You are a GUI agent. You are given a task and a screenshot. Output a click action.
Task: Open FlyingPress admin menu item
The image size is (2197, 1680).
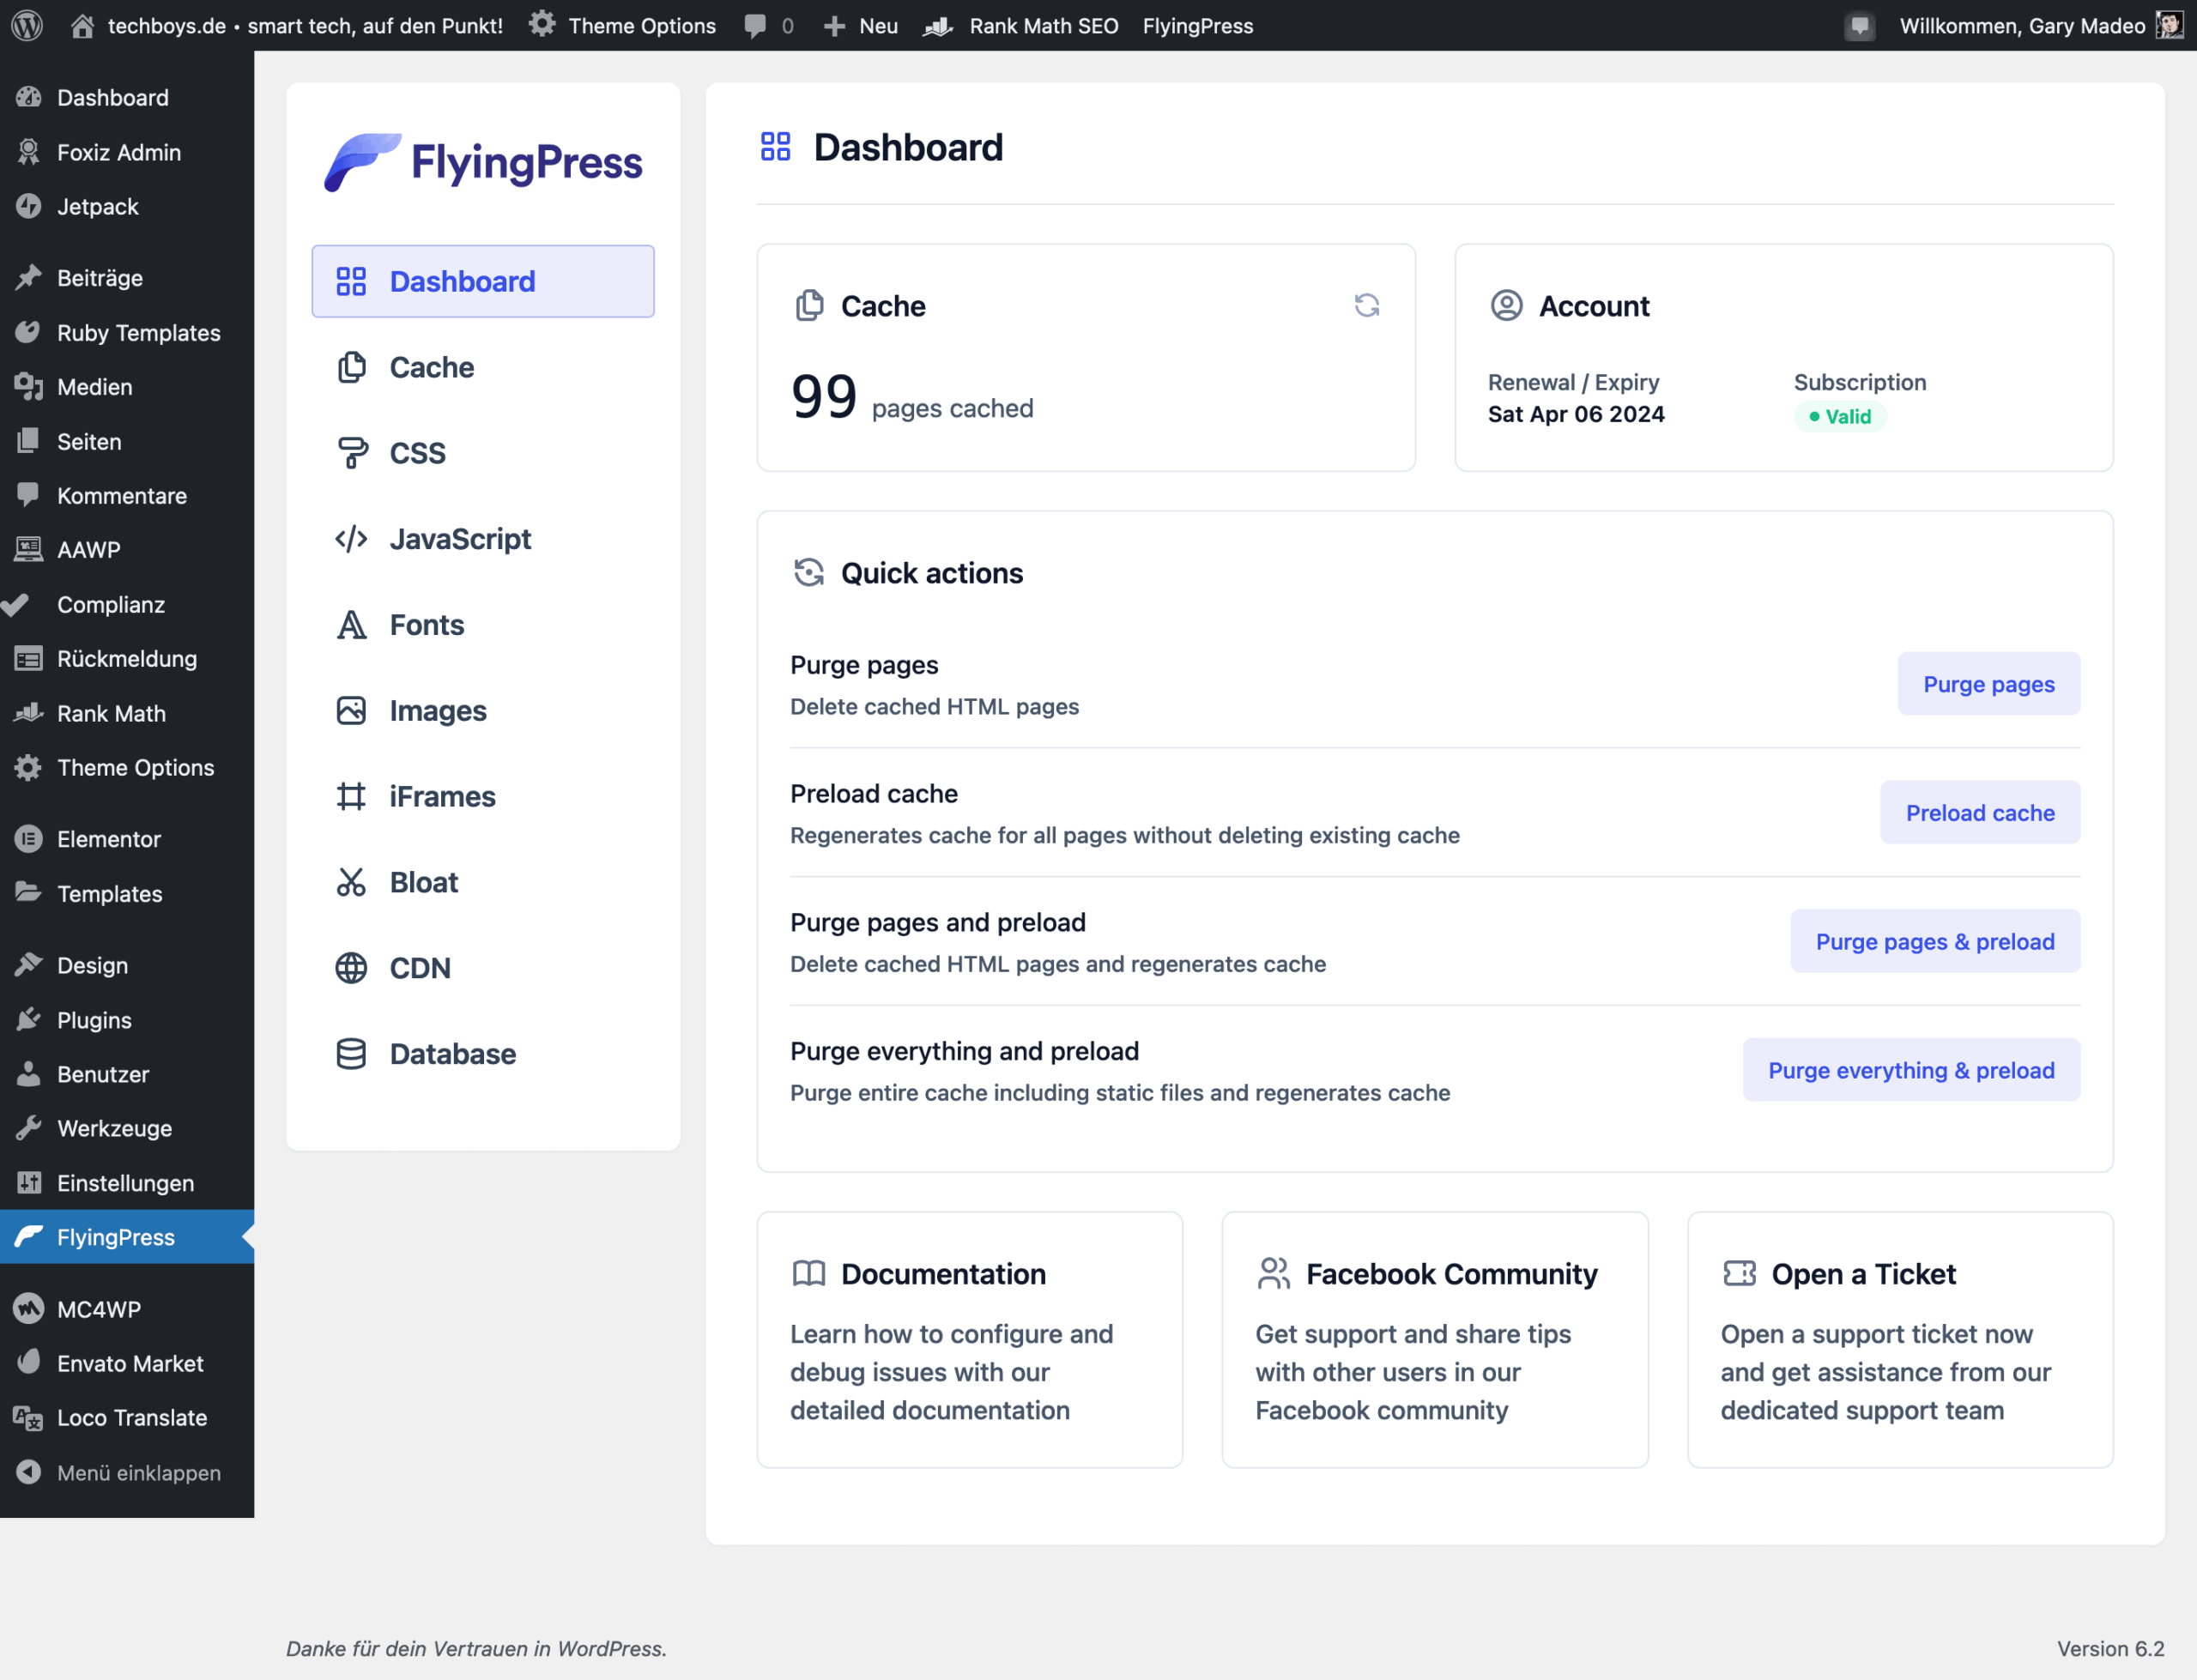click(x=115, y=1236)
